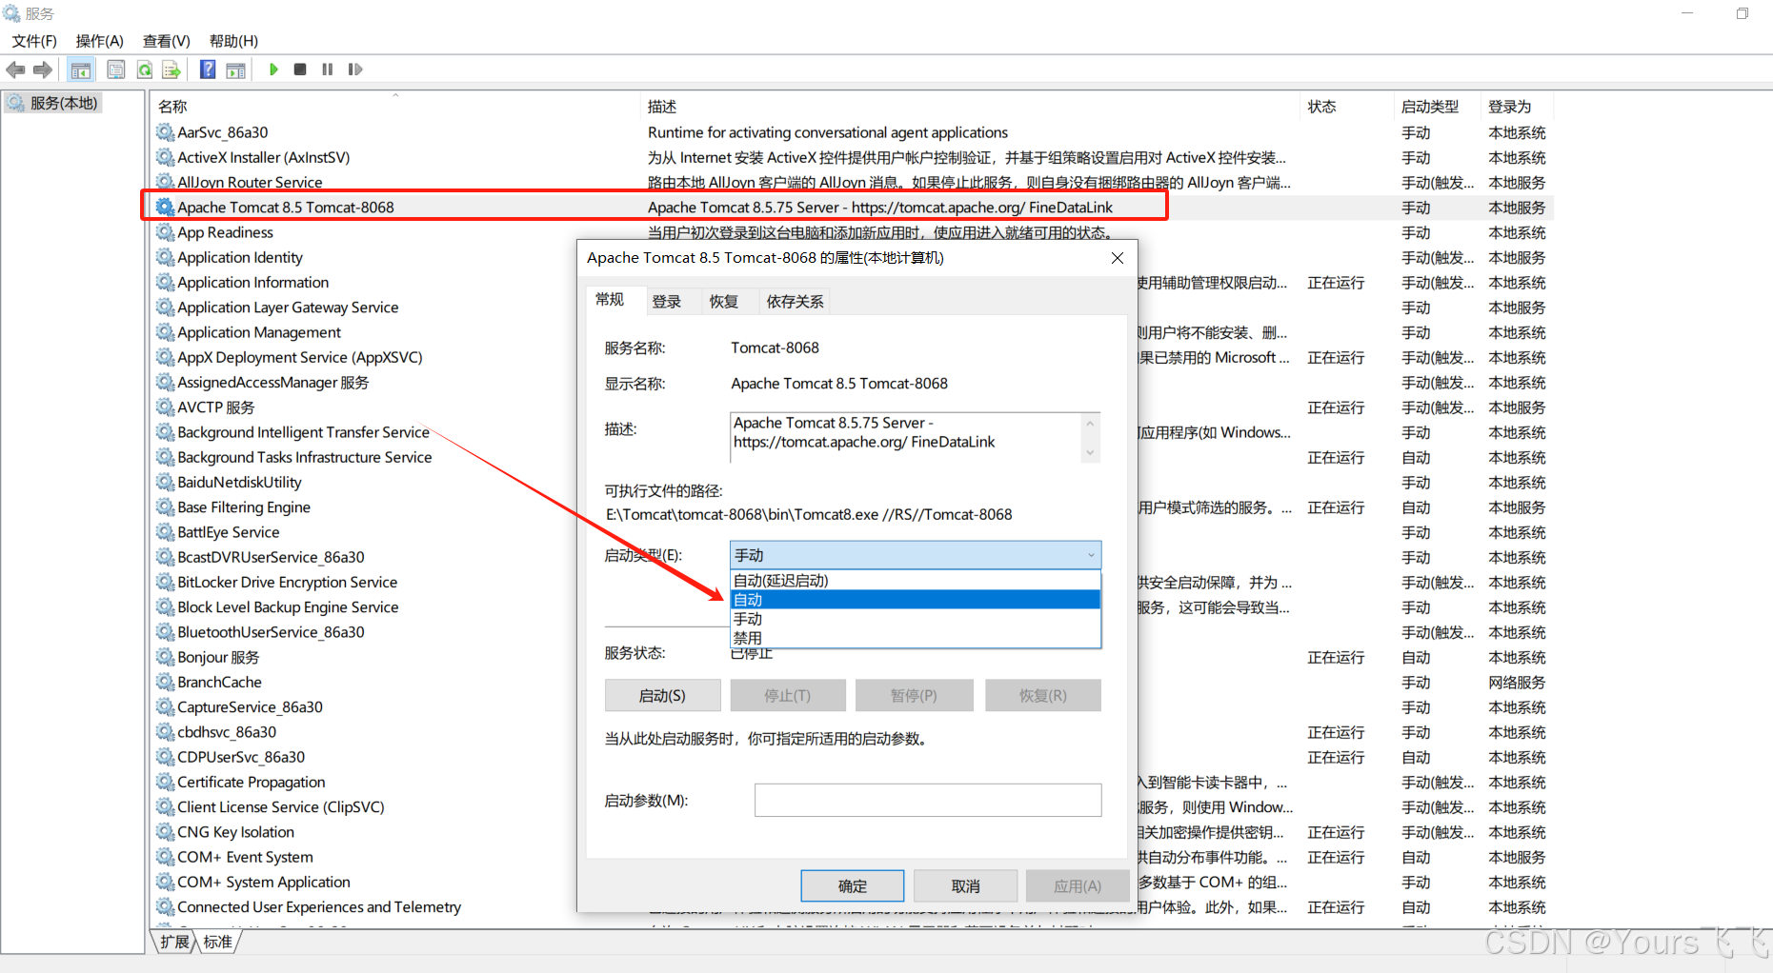Viewport: 1773px width, 973px height.
Task: Click the Back arrow in the toolbar
Action: [x=16, y=69]
